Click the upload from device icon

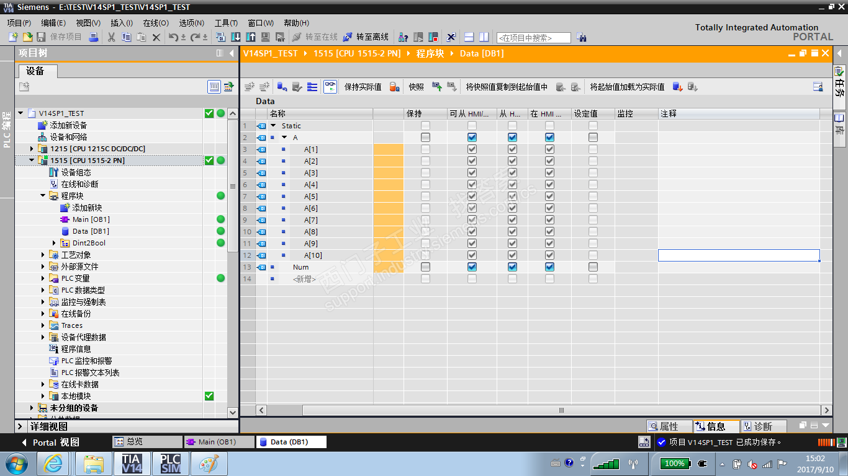click(251, 37)
